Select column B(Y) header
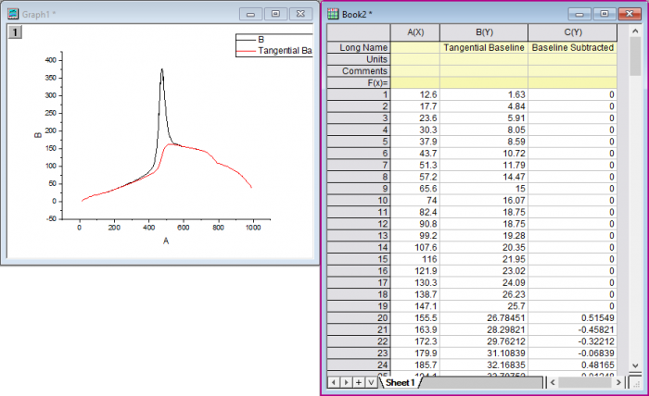649x396 pixels. [x=484, y=32]
